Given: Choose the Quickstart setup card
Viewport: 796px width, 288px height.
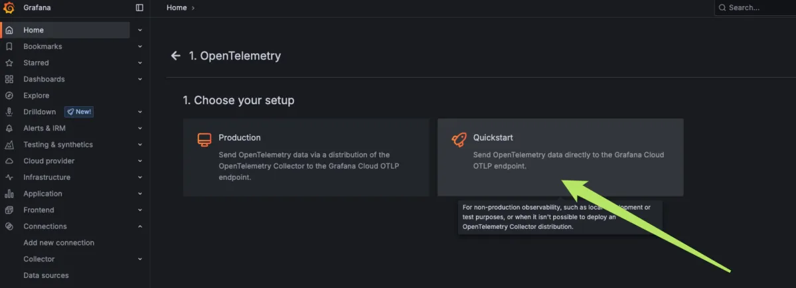Looking at the screenshot, I should [x=560, y=157].
